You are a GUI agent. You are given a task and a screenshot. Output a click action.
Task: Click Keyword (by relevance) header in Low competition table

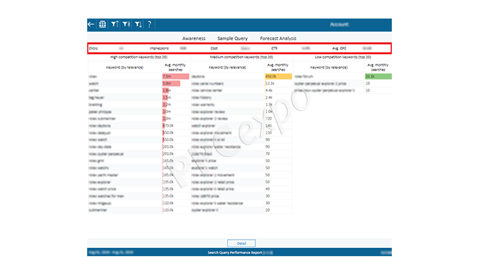(x=329, y=67)
